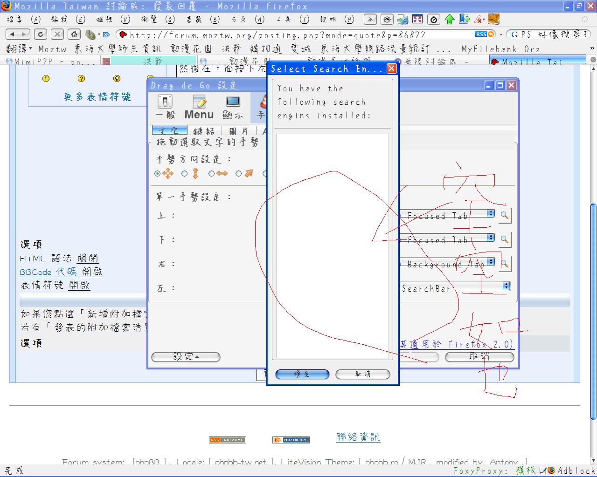Open the 更多表情符號 link
The image size is (597, 477).
[97, 97]
